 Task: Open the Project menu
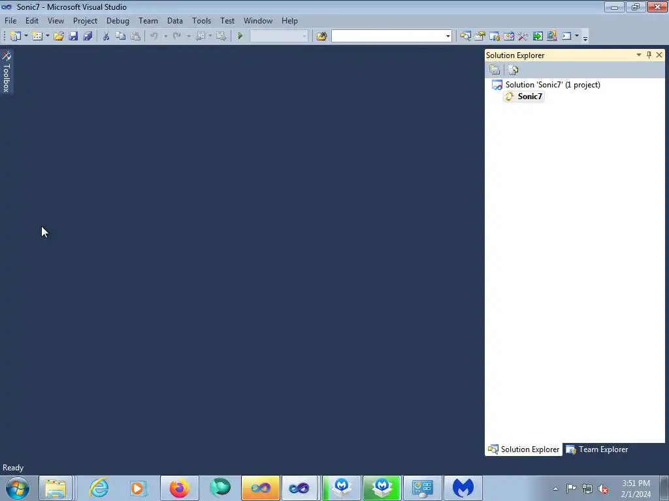point(85,21)
